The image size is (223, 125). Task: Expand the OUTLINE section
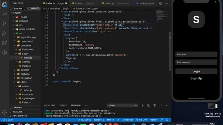point(25,108)
